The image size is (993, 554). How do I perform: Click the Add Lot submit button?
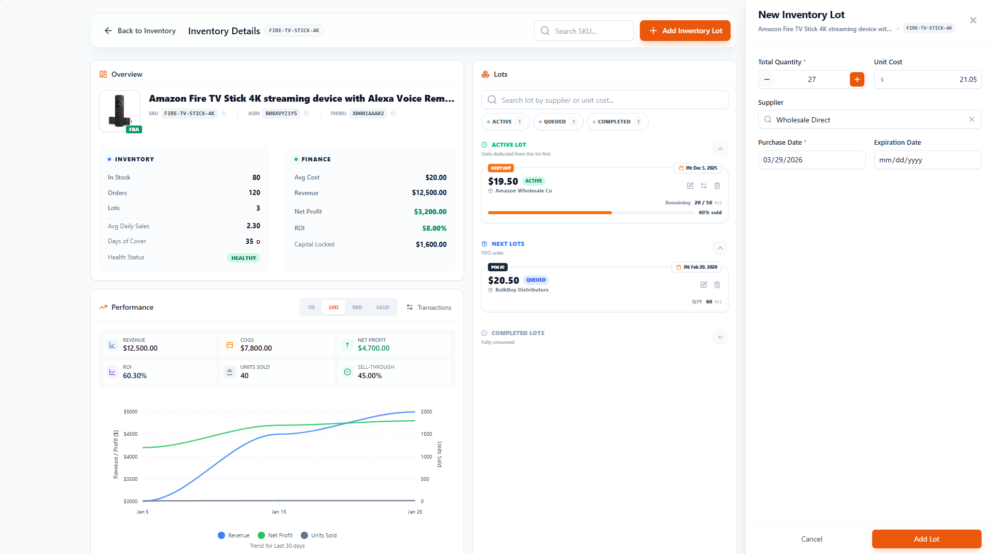pyautogui.click(x=926, y=539)
